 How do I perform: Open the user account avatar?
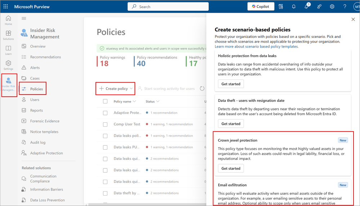356,6
